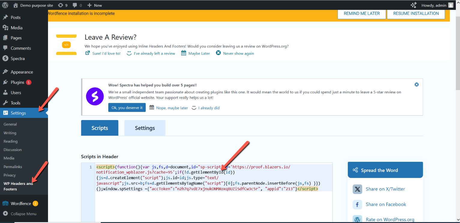The image size is (460, 223).
Task: Click the X/Twitter share icon
Action: [357, 189]
